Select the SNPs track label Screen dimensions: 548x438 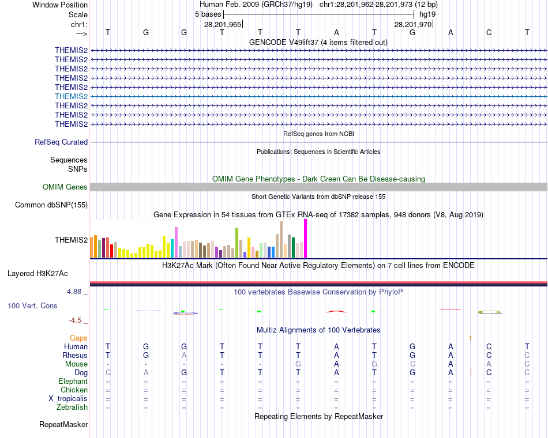[x=78, y=169]
